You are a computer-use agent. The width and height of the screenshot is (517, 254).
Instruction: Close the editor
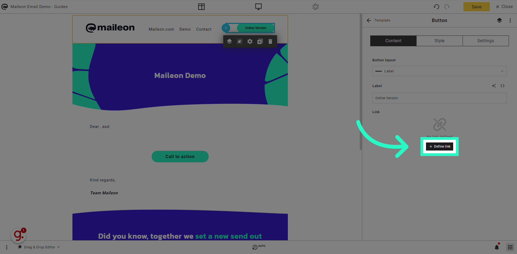tap(504, 7)
